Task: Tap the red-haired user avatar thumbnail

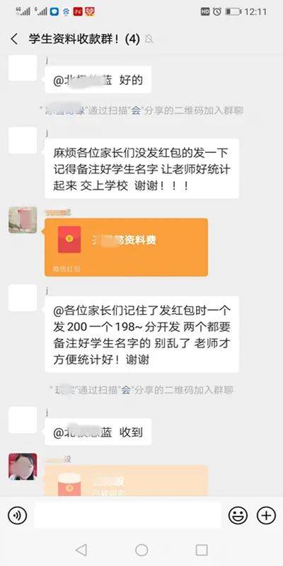Action: (x=23, y=466)
